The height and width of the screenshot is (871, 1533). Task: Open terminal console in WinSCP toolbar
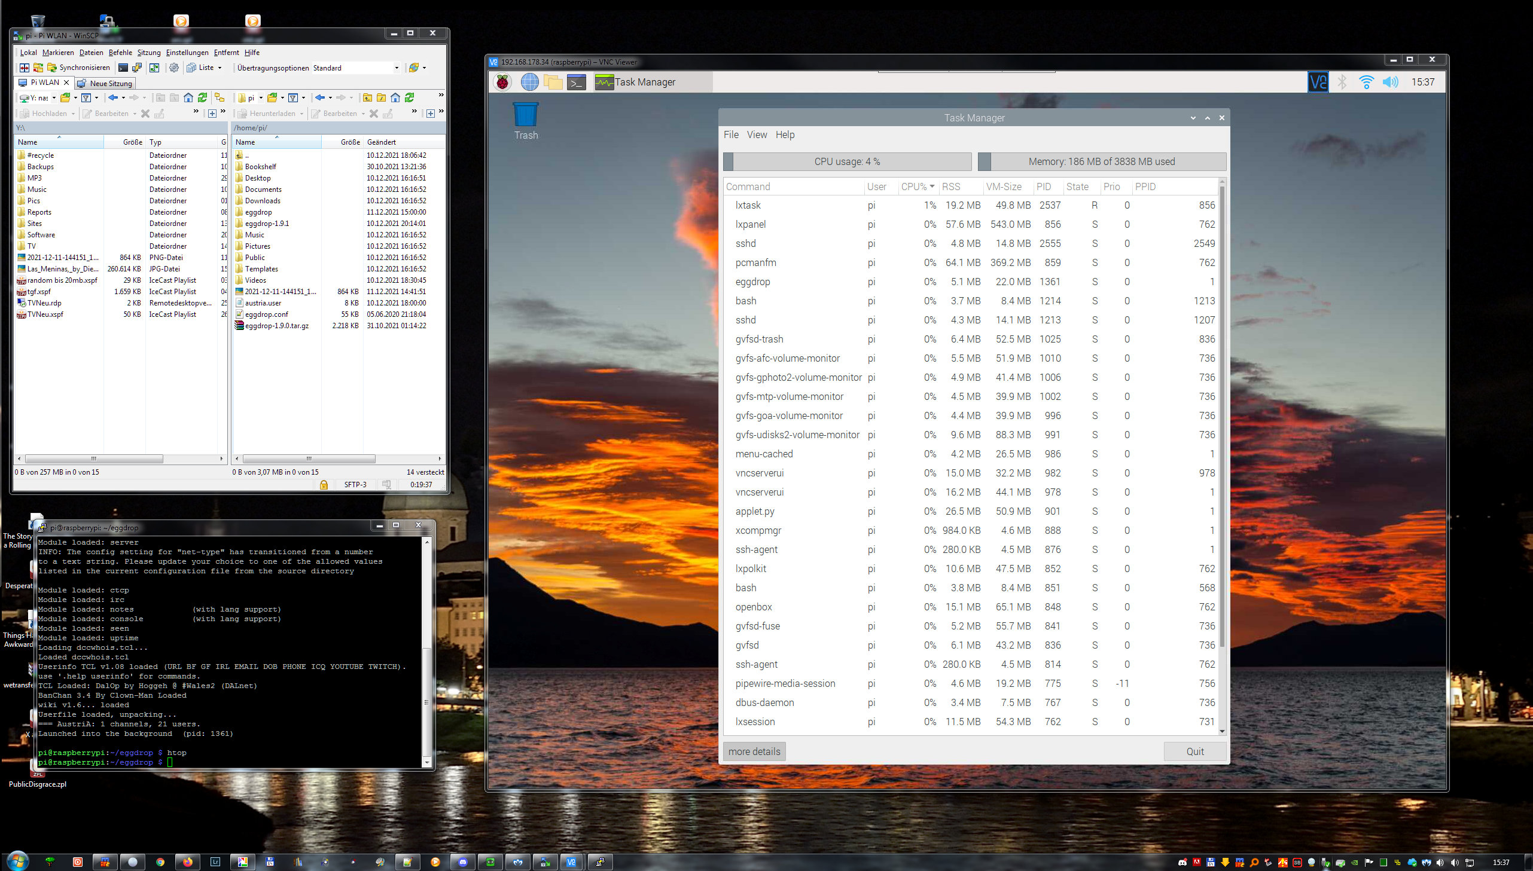pyautogui.click(x=123, y=68)
